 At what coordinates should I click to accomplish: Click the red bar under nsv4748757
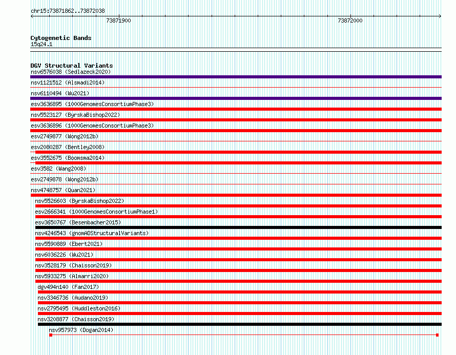pos(236,195)
